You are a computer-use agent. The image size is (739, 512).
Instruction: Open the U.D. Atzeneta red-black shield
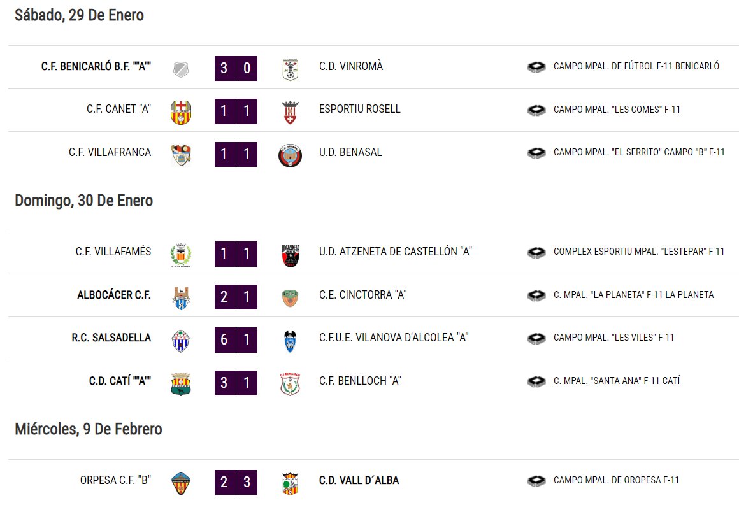click(291, 255)
